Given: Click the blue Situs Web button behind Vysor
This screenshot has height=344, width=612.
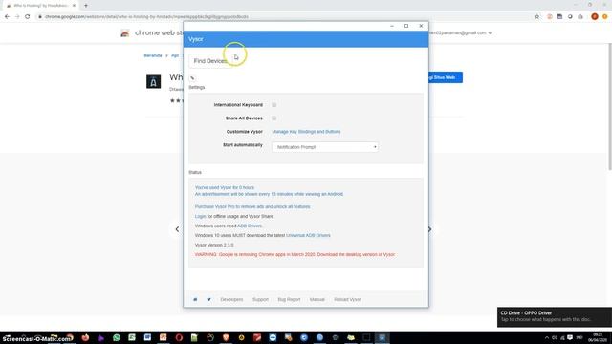Looking at the screenshot, I should pyautogui.click(x=446, y=77).
